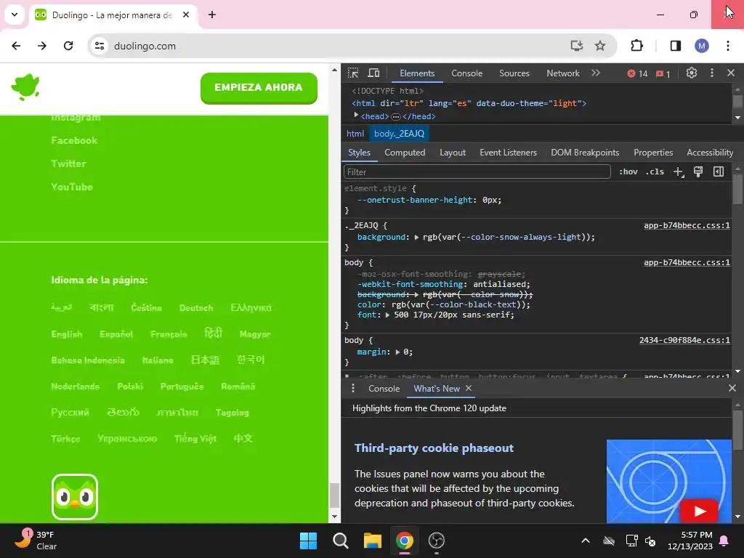Select html in the breadcrumb bar

[x=355, y=134]
